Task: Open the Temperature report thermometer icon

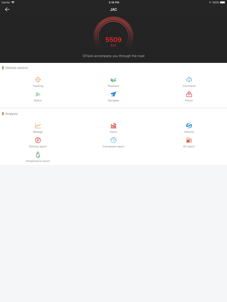Action: click(x=38, y=155)
